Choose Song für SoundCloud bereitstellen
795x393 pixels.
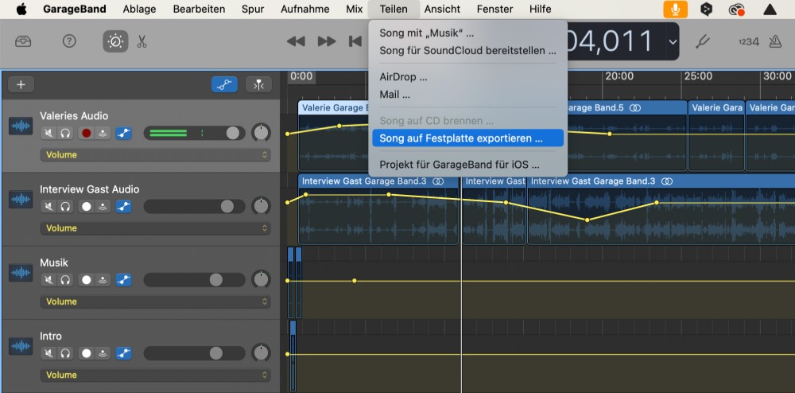point(468,51)
